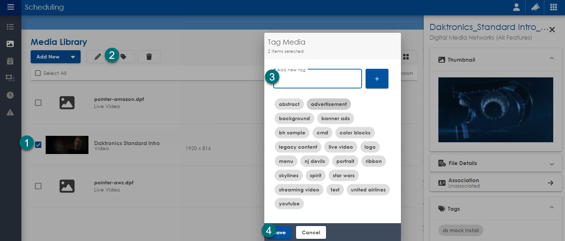Check the Select All checkbox
The width and height of the screenshot is (565, 241).
point(38,73)
